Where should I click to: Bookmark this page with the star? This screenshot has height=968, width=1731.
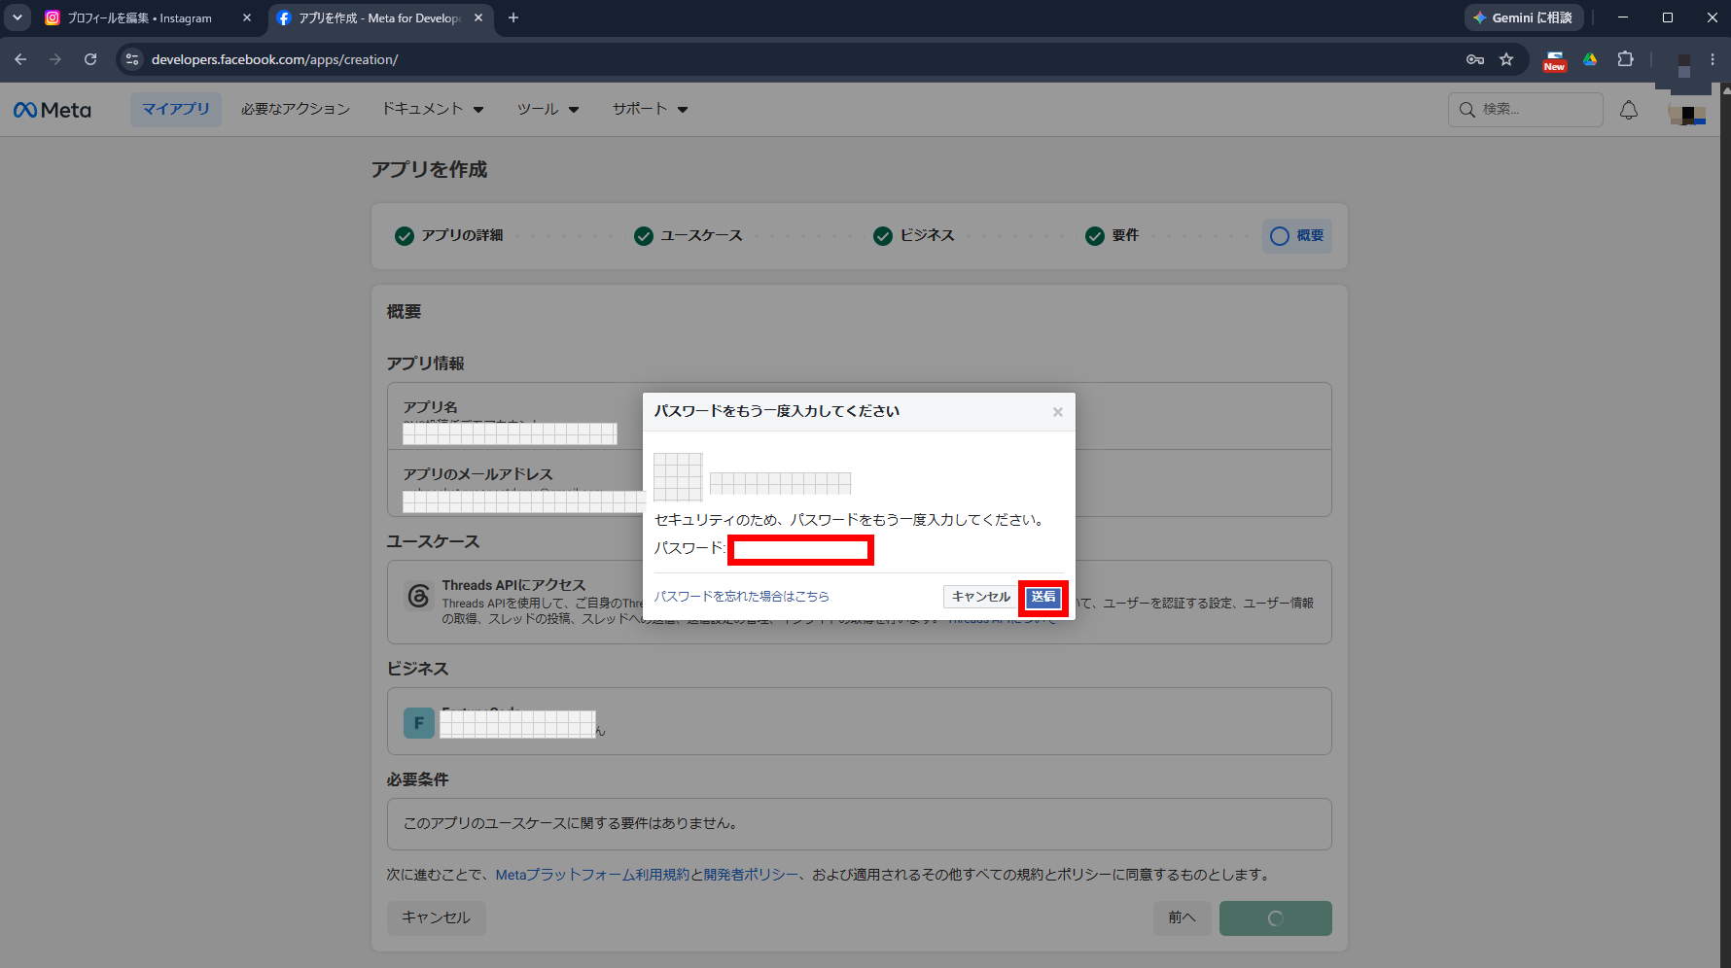(1506, 59)
